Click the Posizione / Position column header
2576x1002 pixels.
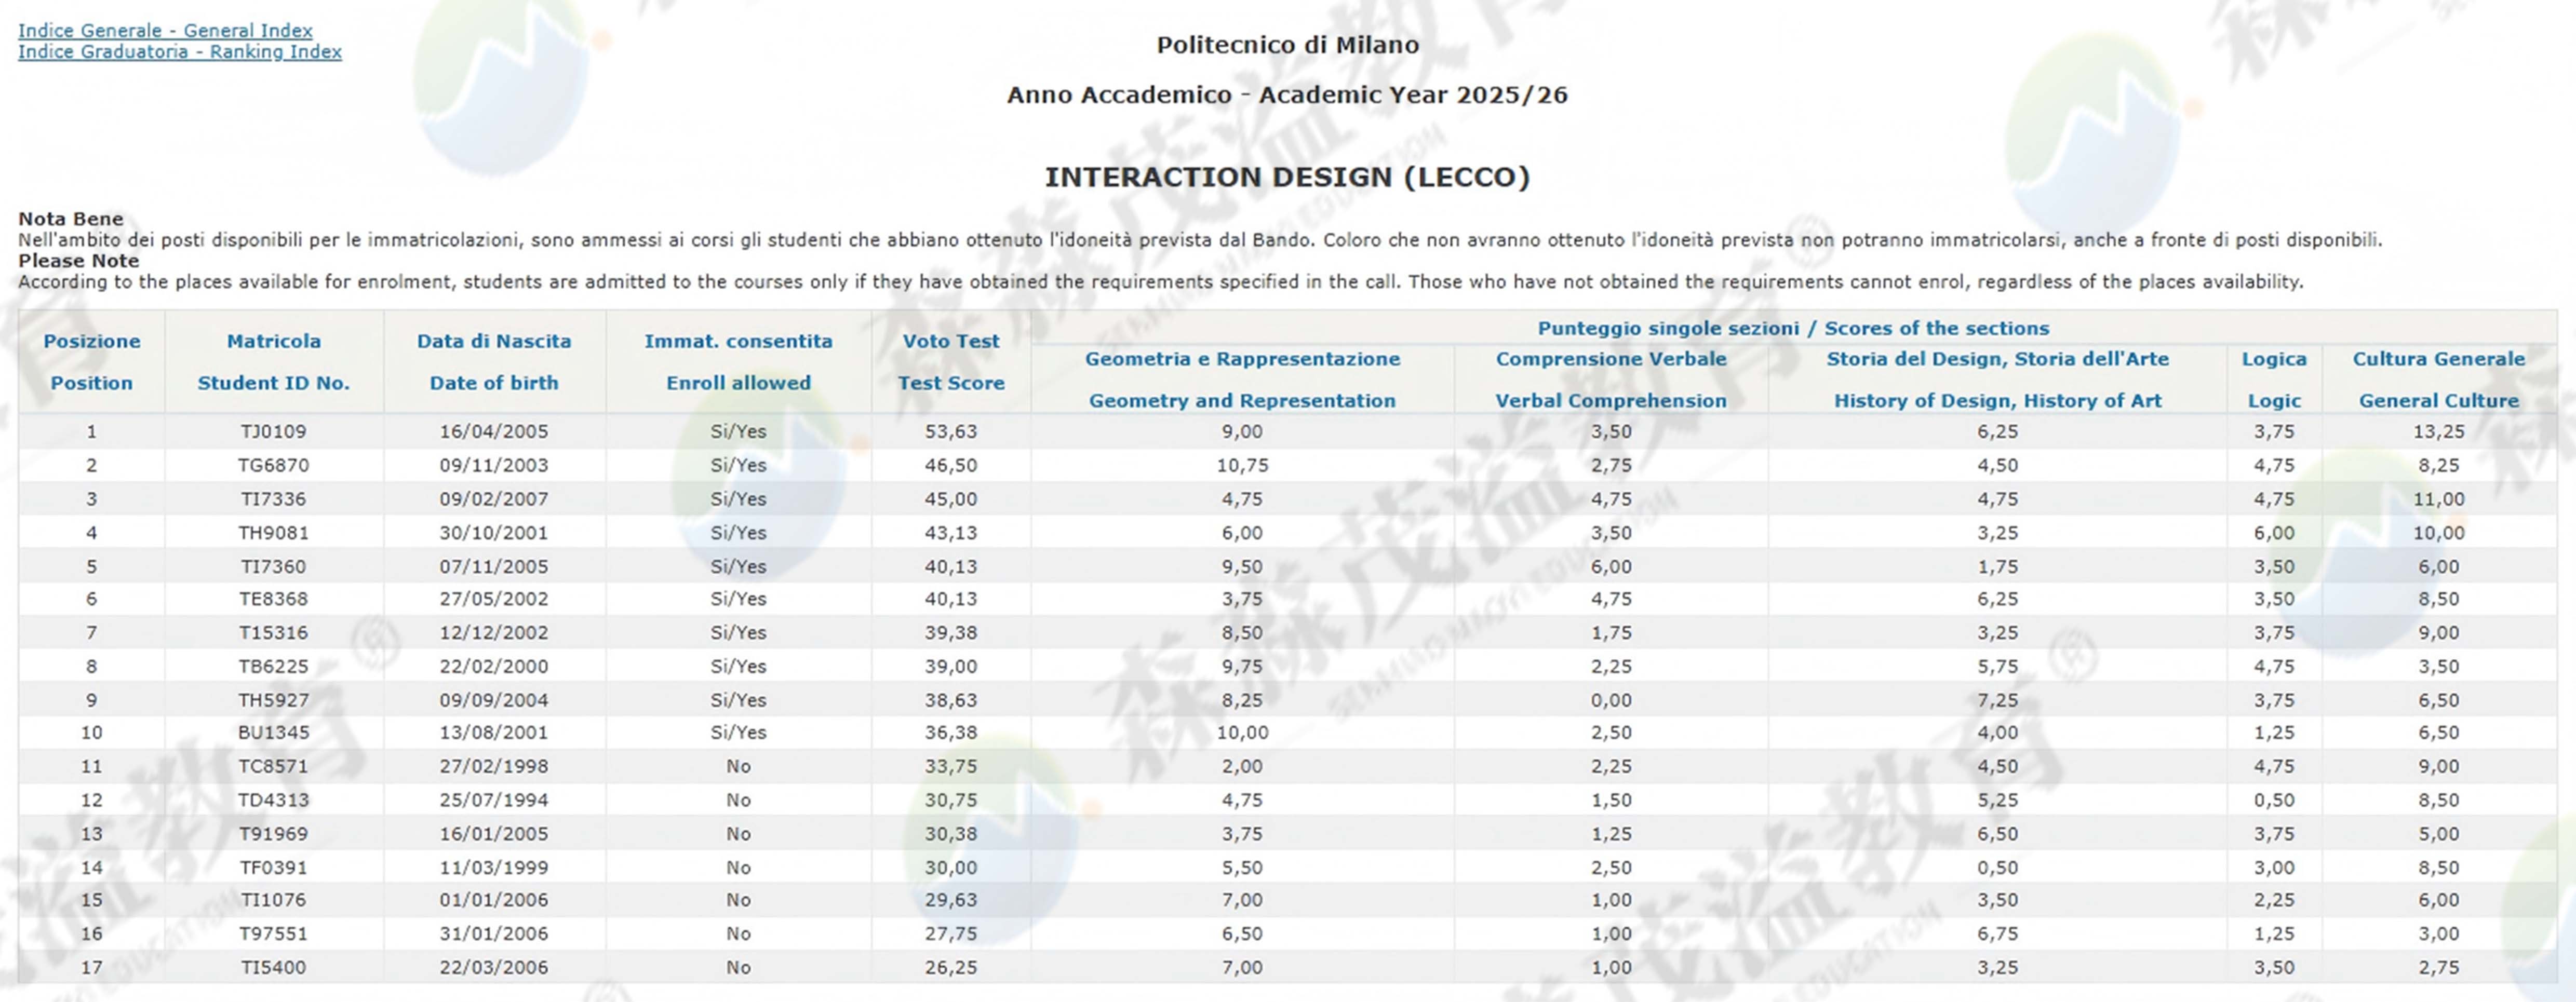pyautogui.click(x=92, y=362)
